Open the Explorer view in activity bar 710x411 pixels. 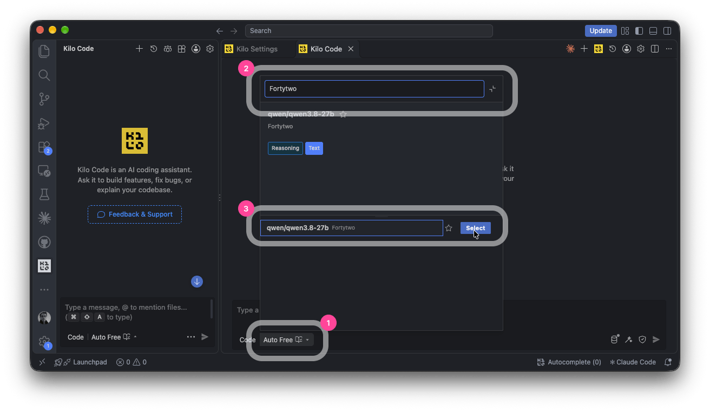[44, 51]
